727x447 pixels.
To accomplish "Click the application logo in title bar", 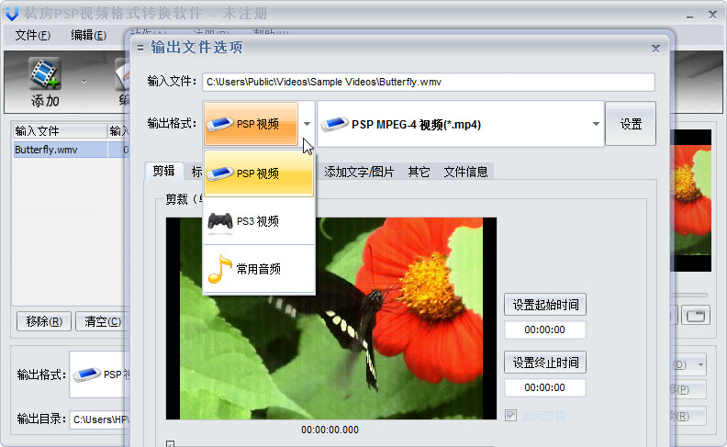I will coord(12,14).
